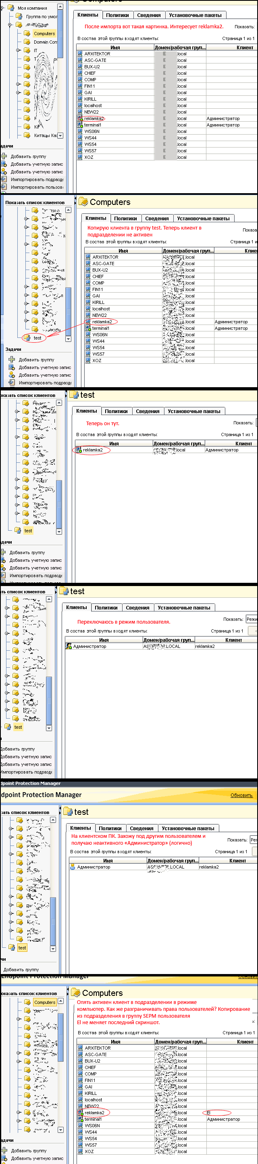Select 'WS57' row in 'После импорта' screenshot
The height and width of the screenshot is (1164, 258).
point(167,150)
